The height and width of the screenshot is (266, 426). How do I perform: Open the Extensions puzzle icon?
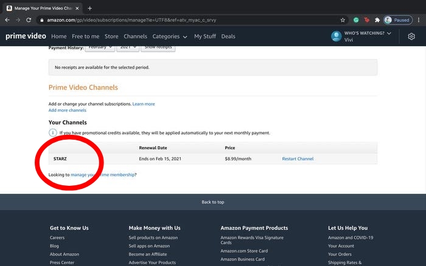377,20
